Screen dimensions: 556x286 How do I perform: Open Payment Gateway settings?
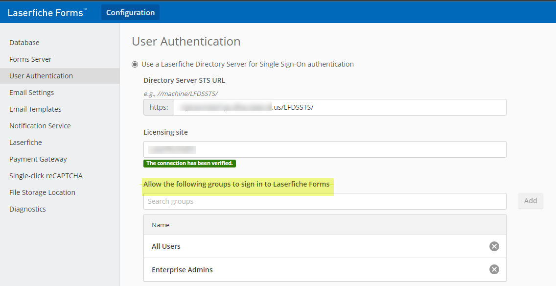tap(38, 159)
